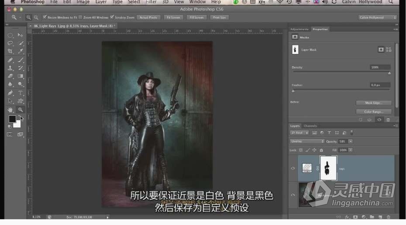The height and width of the screenshot is (225, 406).
Task: Toggle lock image pixels
Action: (x=308, y=150)
